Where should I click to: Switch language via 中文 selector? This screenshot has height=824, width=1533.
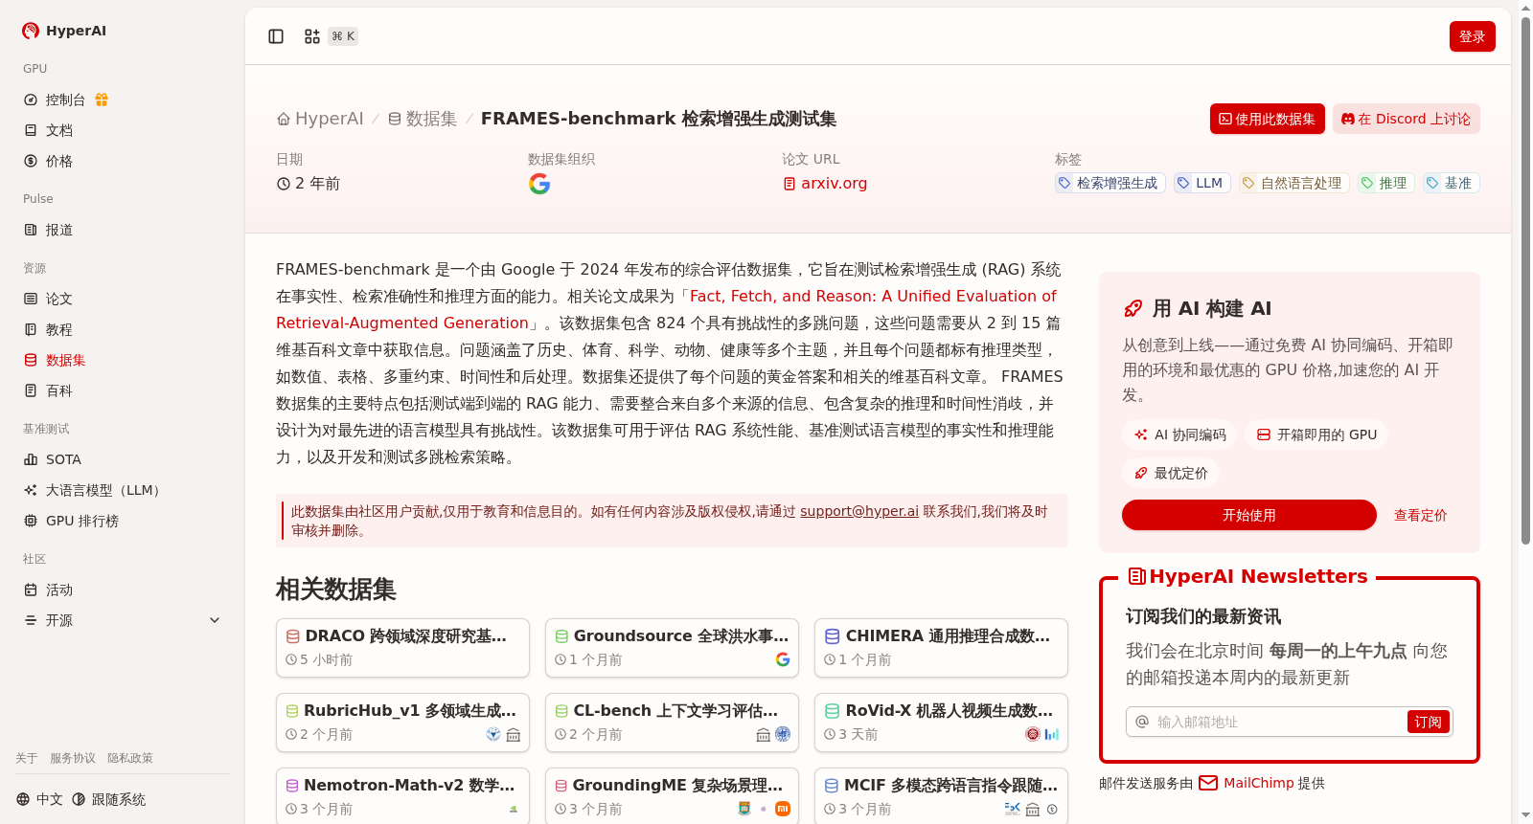click(39, 799)
